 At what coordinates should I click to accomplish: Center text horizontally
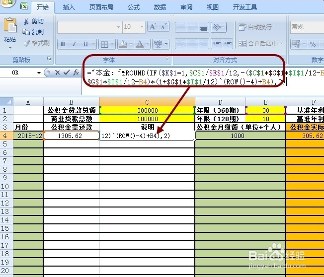[192, 44]
